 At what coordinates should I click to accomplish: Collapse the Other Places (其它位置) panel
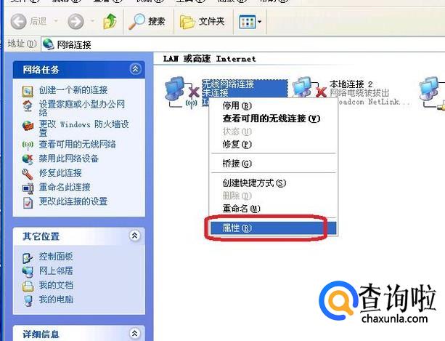(x=135, y=236)
